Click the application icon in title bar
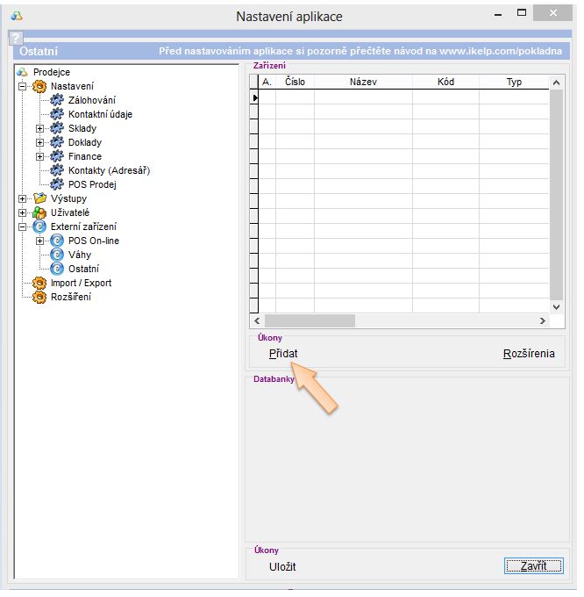The width and height of the screenshot is (584, 597). (17, 16)
